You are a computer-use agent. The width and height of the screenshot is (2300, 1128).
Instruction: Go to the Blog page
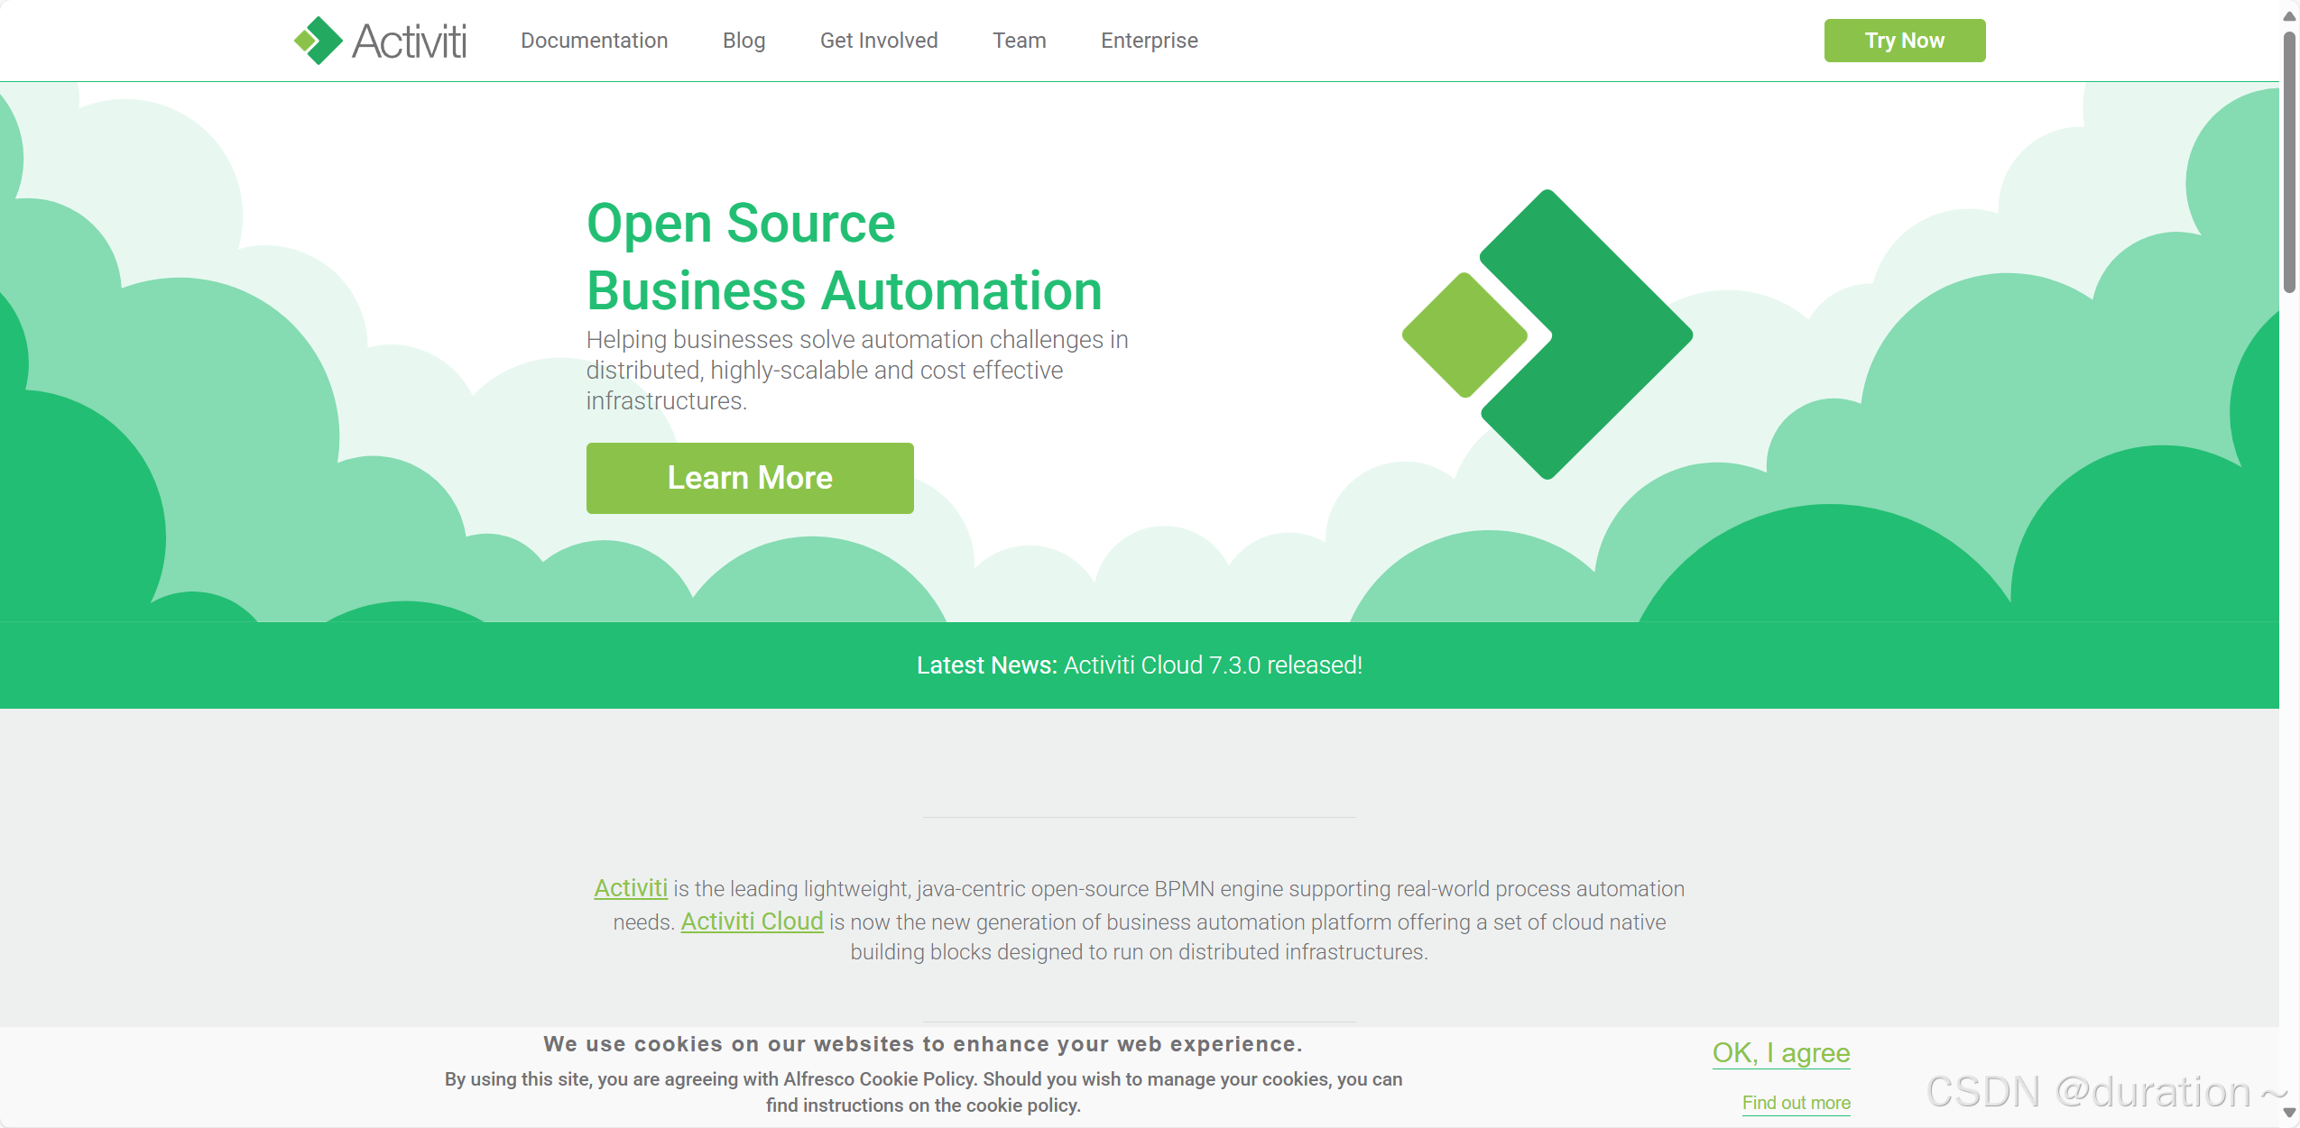pos(744,41)
